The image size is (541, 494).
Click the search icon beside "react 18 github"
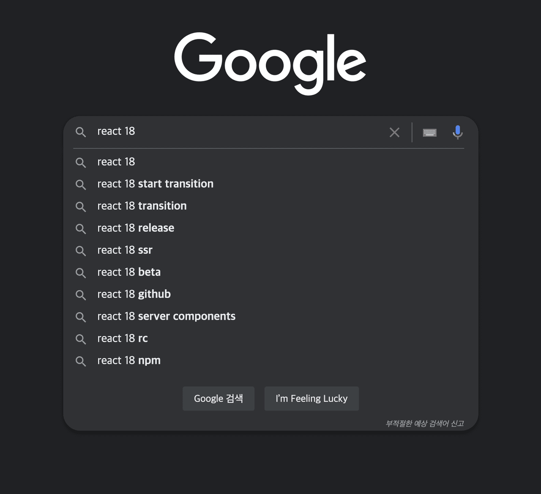[x=81, y=295]
